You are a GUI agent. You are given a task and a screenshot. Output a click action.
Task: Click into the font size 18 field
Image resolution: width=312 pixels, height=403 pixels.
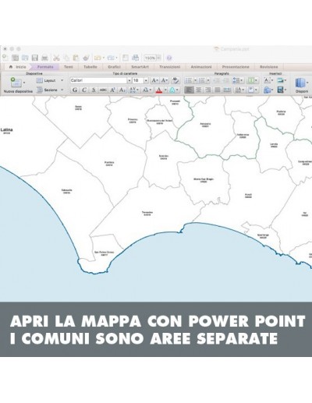[138, 80]
